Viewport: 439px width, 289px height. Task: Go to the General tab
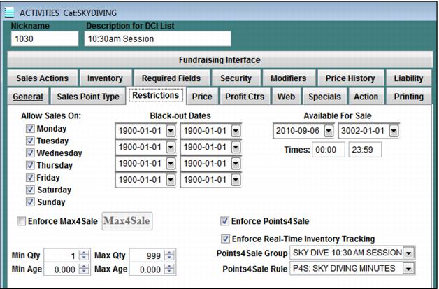28,97
